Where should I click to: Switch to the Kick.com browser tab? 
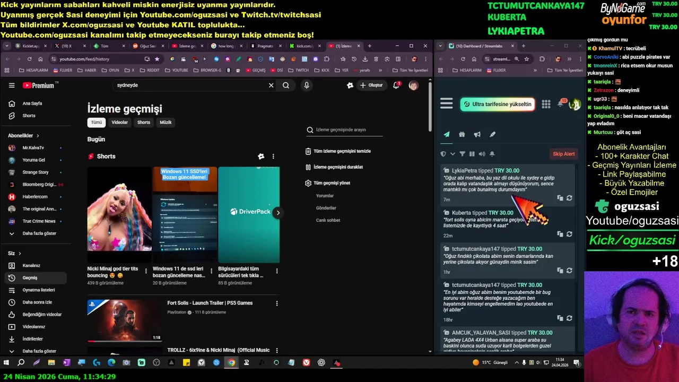(304, 46)
